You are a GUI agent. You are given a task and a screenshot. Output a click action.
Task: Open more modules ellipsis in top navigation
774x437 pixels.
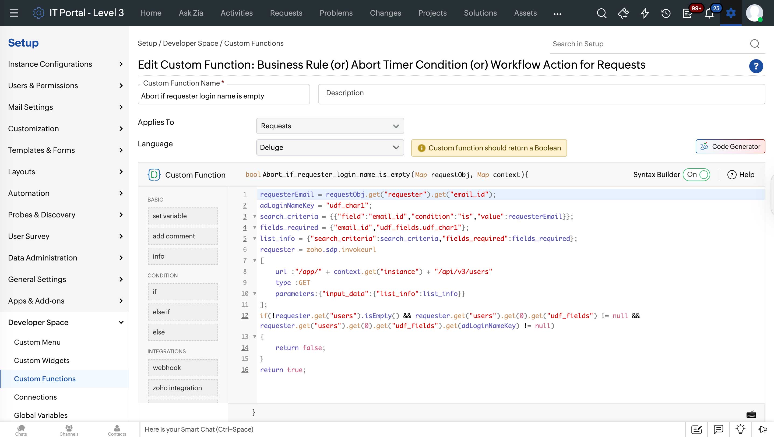click(557, 14)
